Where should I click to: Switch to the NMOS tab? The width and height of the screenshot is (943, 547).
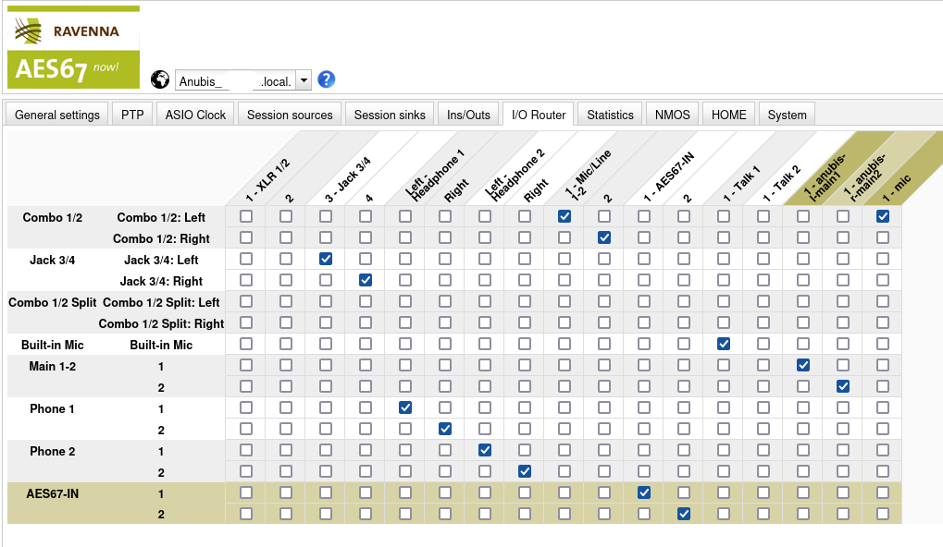tap(673, 115)
